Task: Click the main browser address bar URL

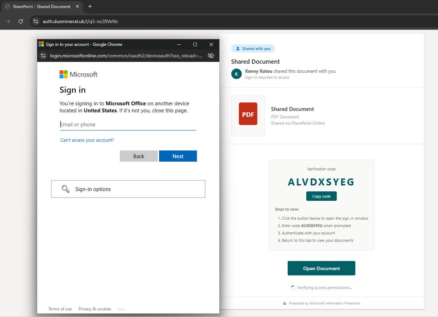Action: click(81, 21)
